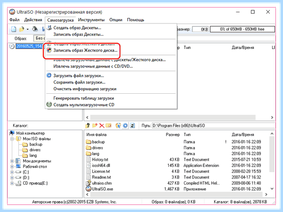Click the Open file folder toolbar icon
Image resolution: width=283 pixels, height=212 pixels.
[22, 29]
